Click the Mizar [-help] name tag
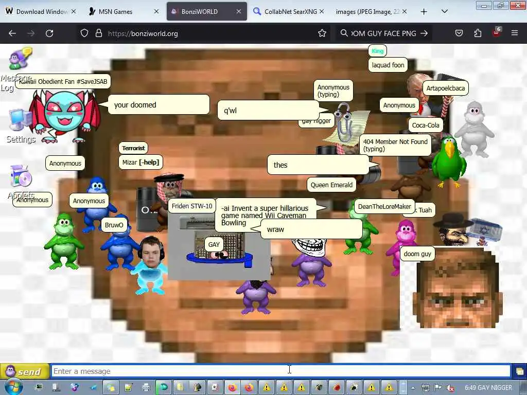Image resolution: width=527 pixels, height=395 pixels. [x=140, y=163]
